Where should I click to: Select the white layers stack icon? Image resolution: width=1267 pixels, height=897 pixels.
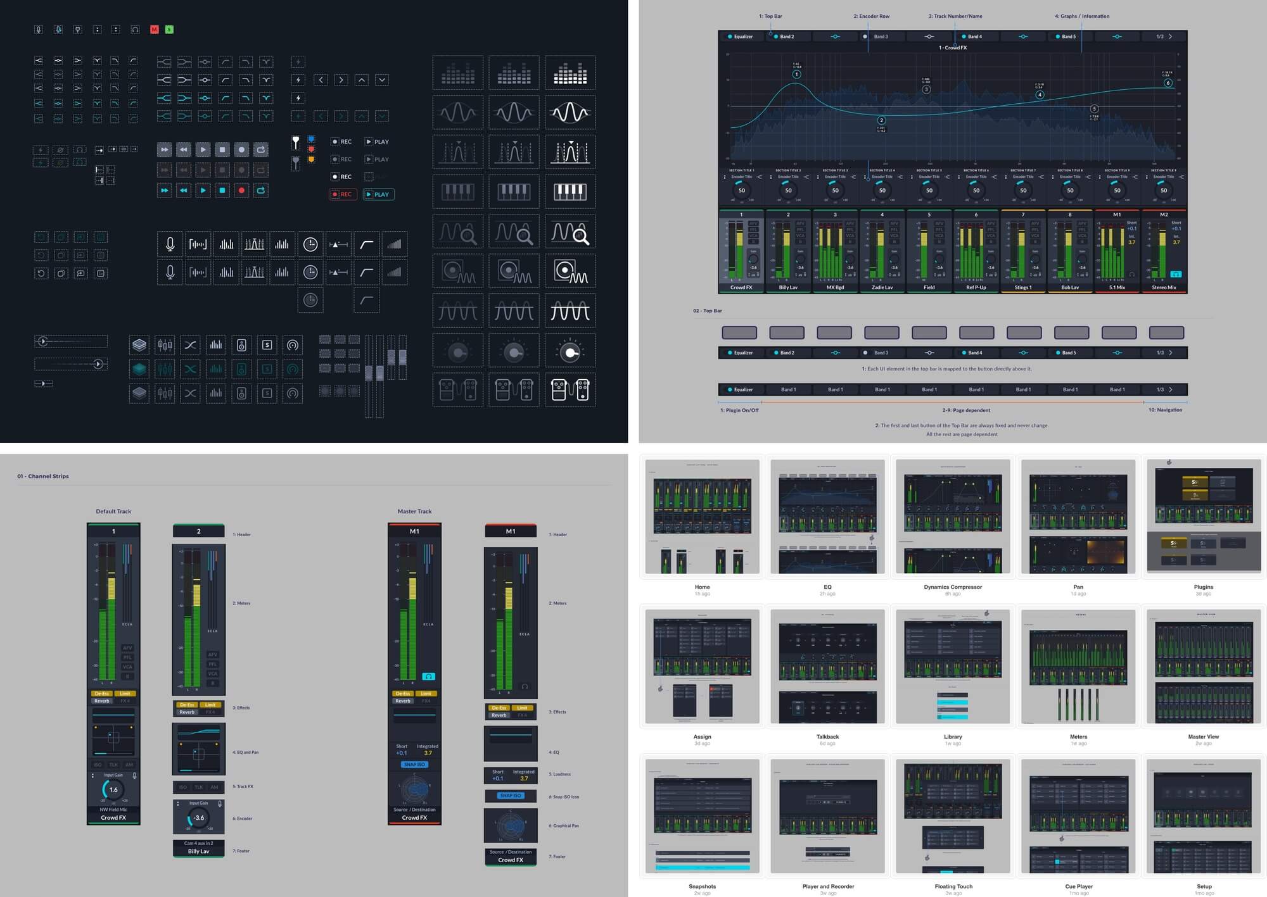(139, 345)
